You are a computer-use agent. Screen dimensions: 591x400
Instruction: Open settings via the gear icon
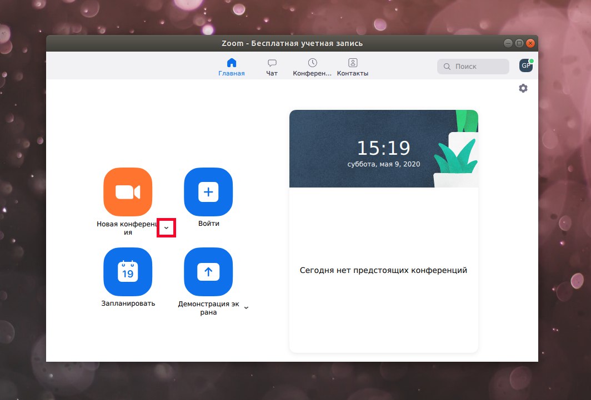point(523,88)
